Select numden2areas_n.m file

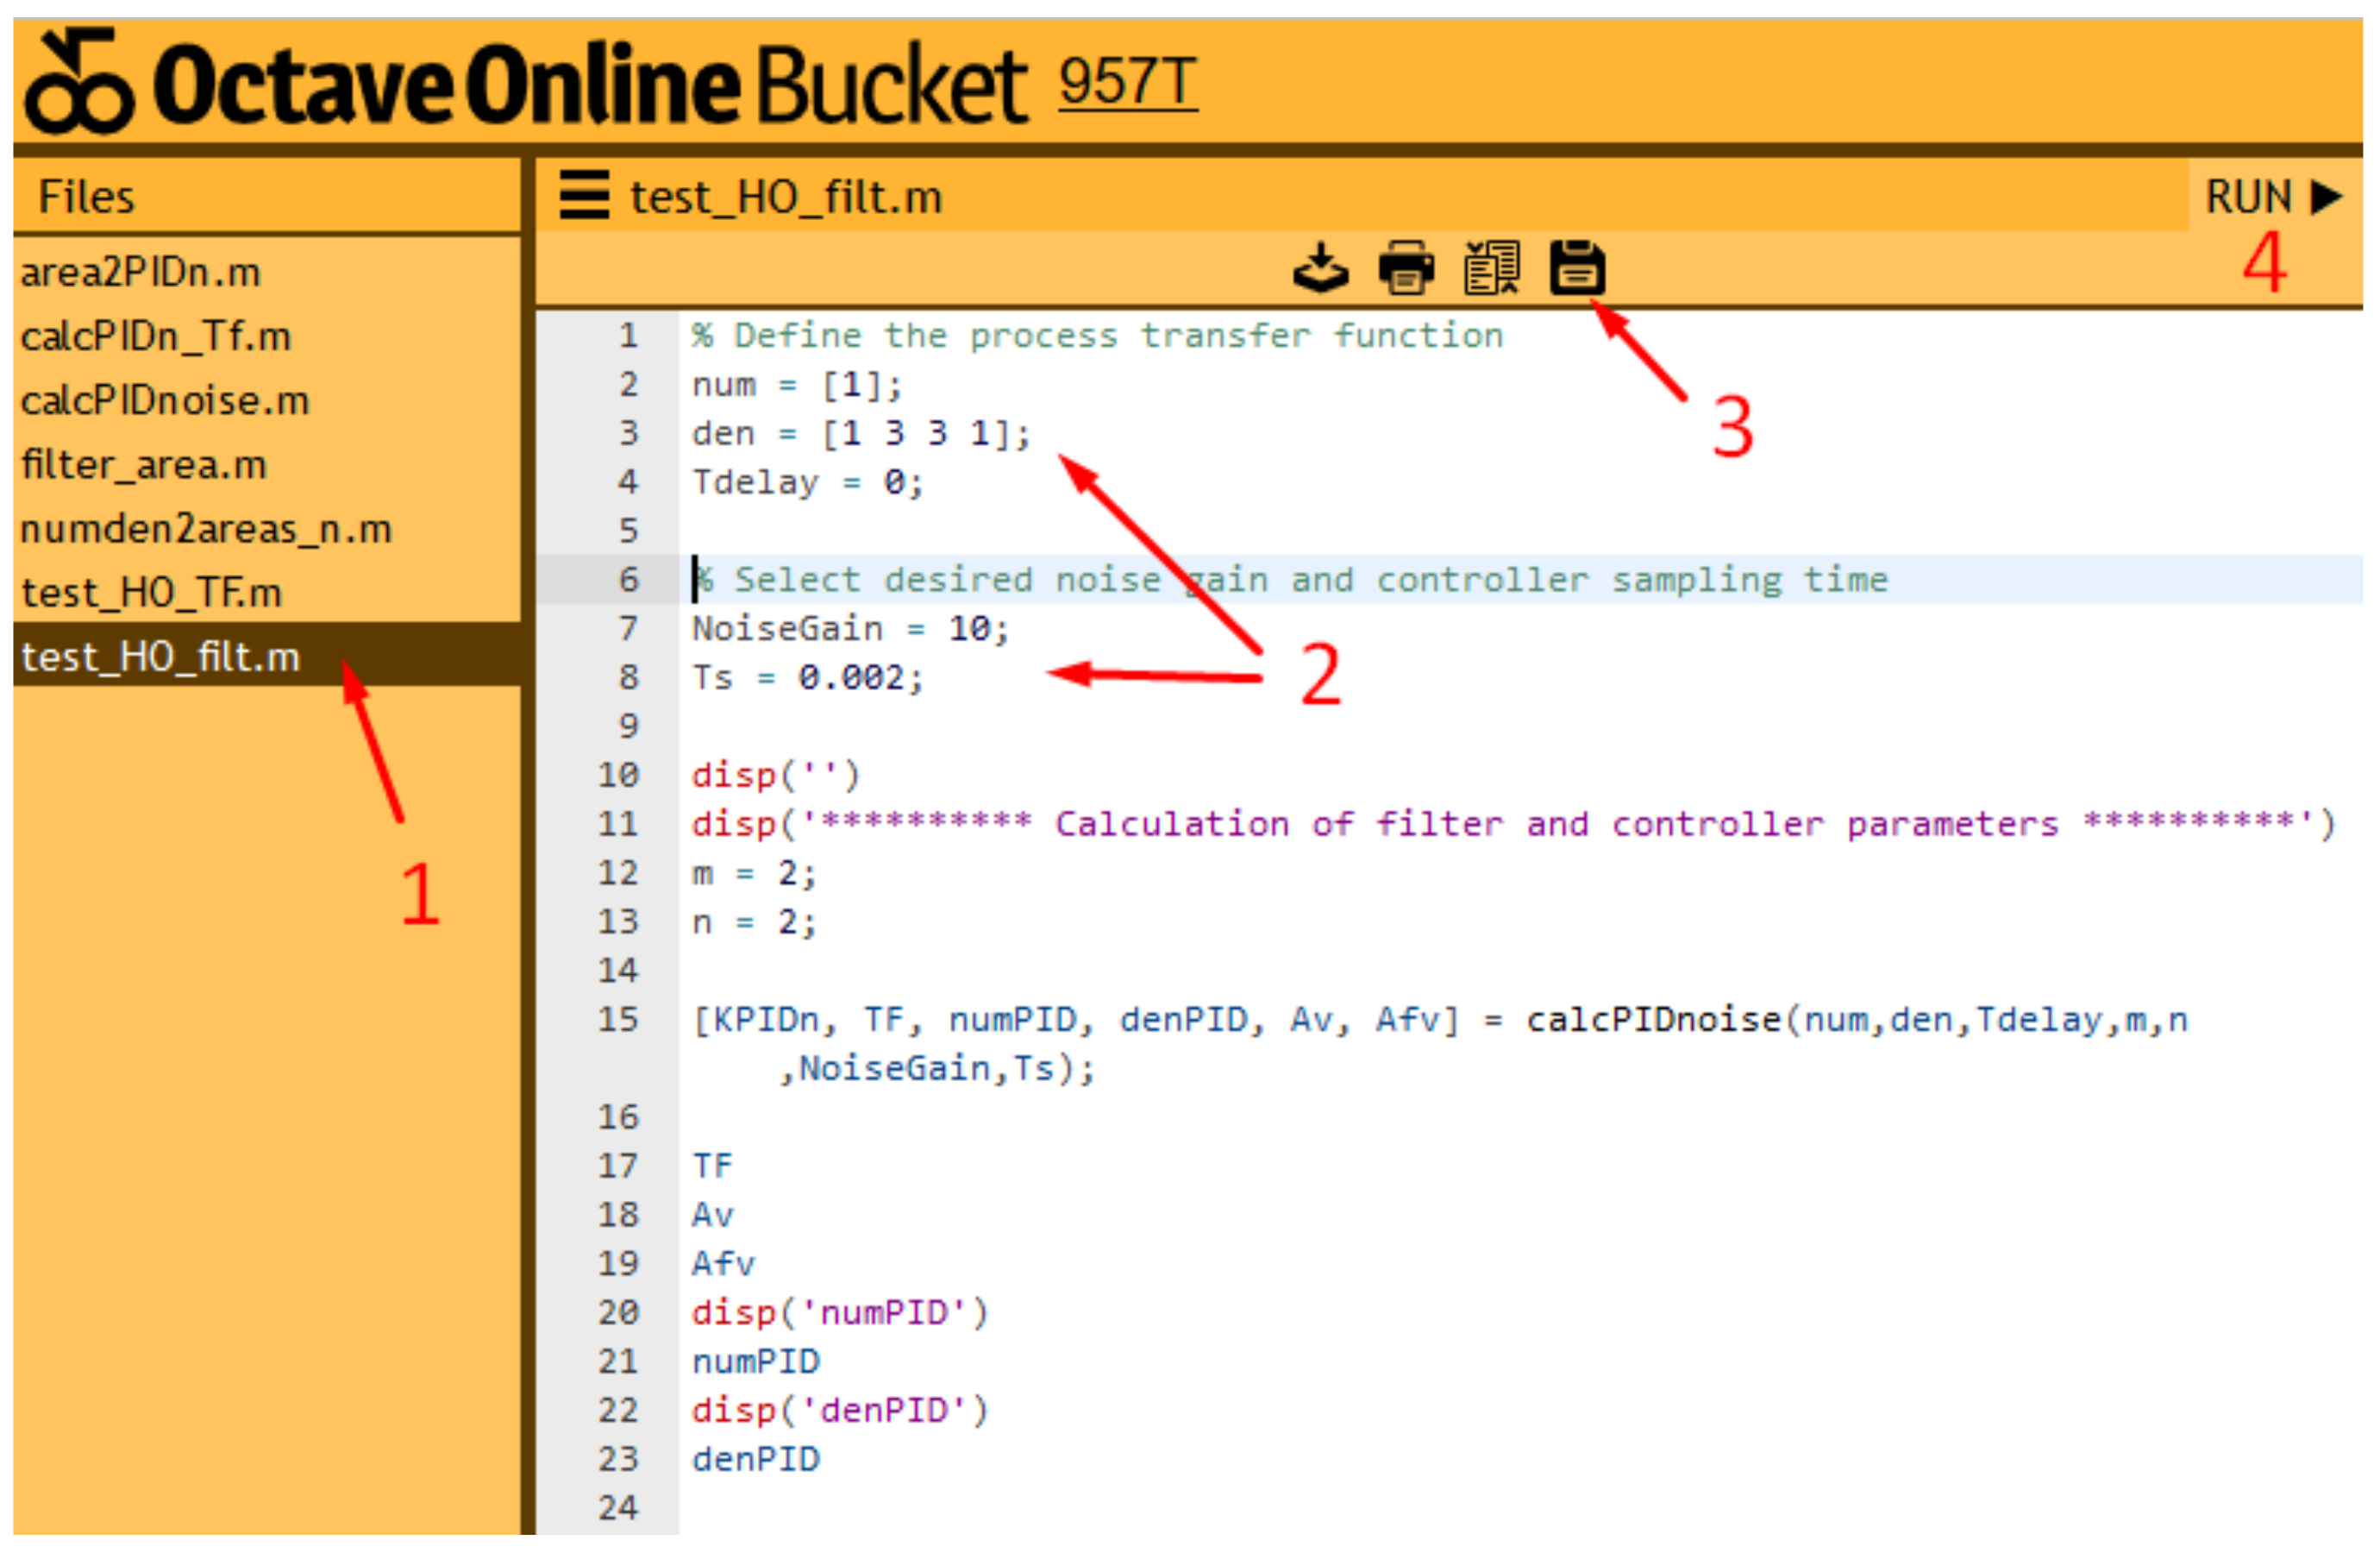206,530
